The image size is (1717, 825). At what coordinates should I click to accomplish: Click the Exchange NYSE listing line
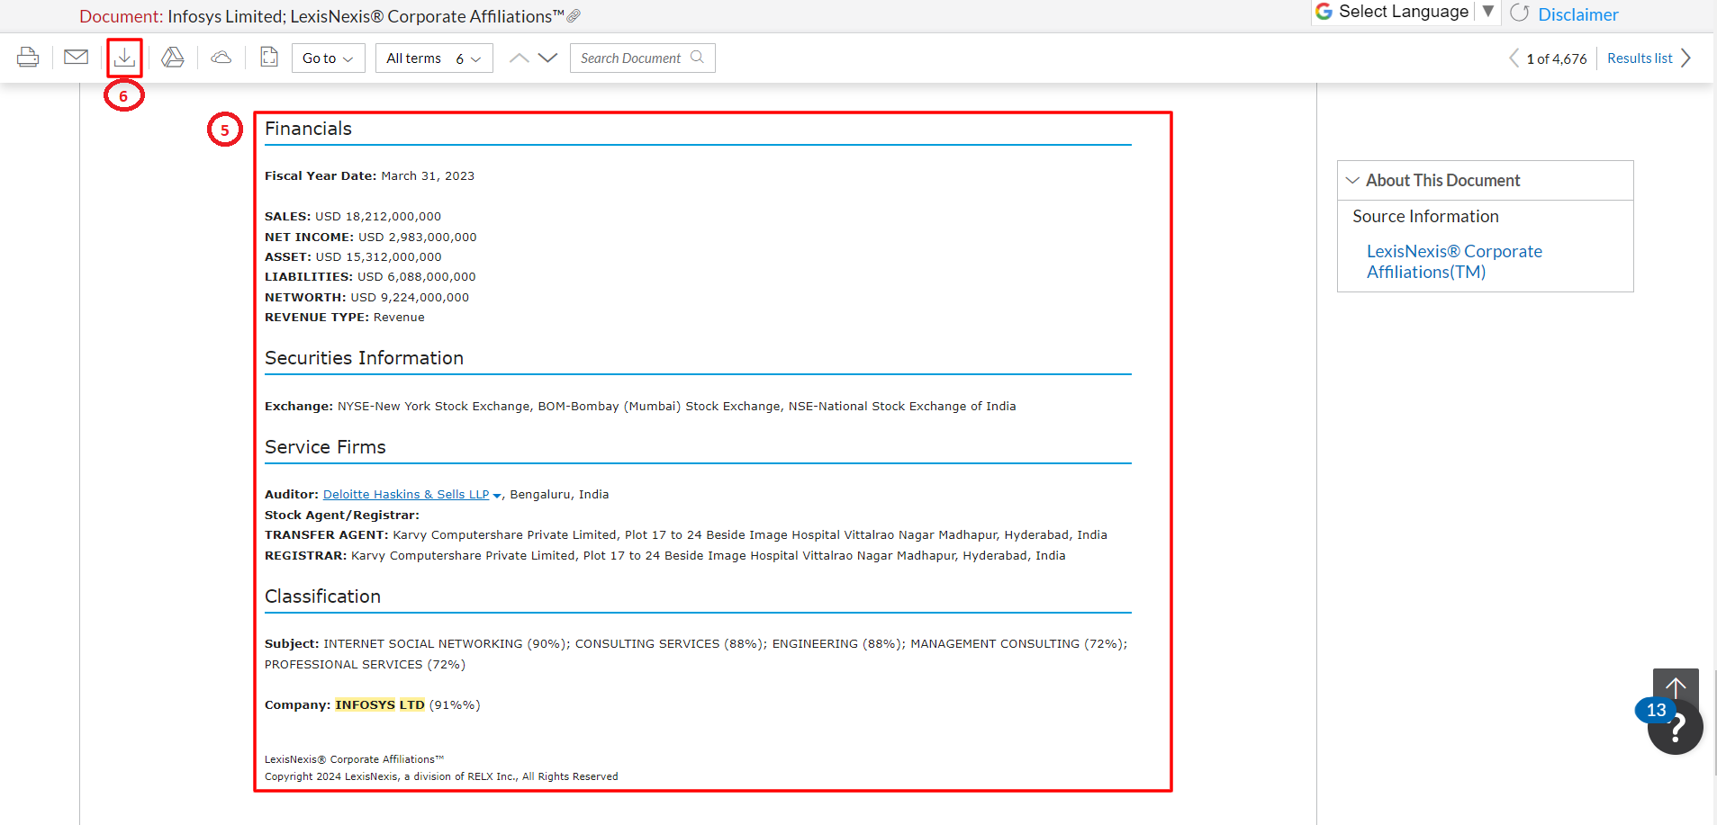[640, 407]
